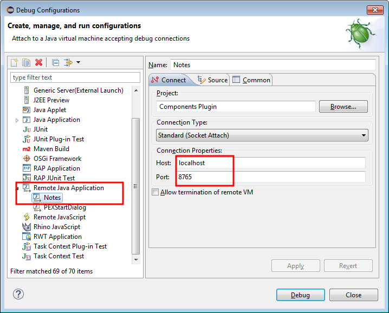This screenshot has height=313, width=389.
Task: Click the New launch configuration icon
Action: point(15,63)
